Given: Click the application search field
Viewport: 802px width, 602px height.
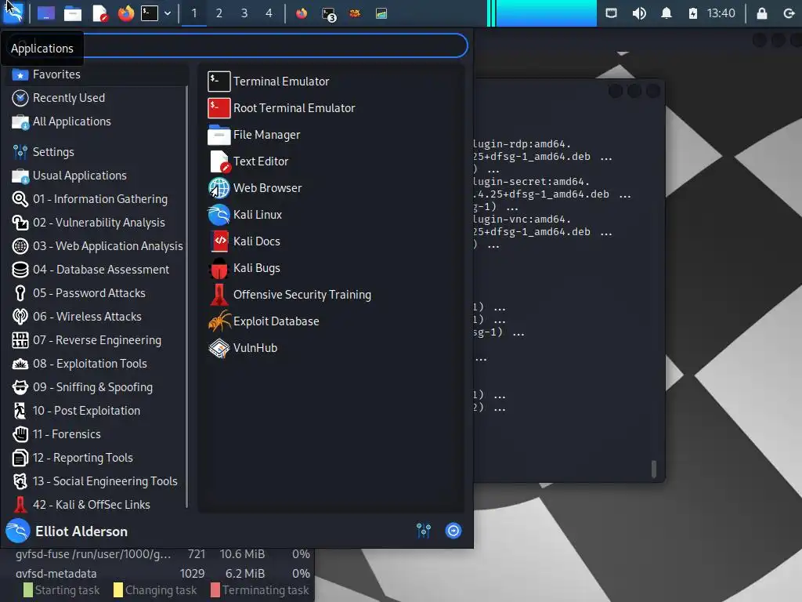Looking at the screenshot, I should (x=237, y=45).
